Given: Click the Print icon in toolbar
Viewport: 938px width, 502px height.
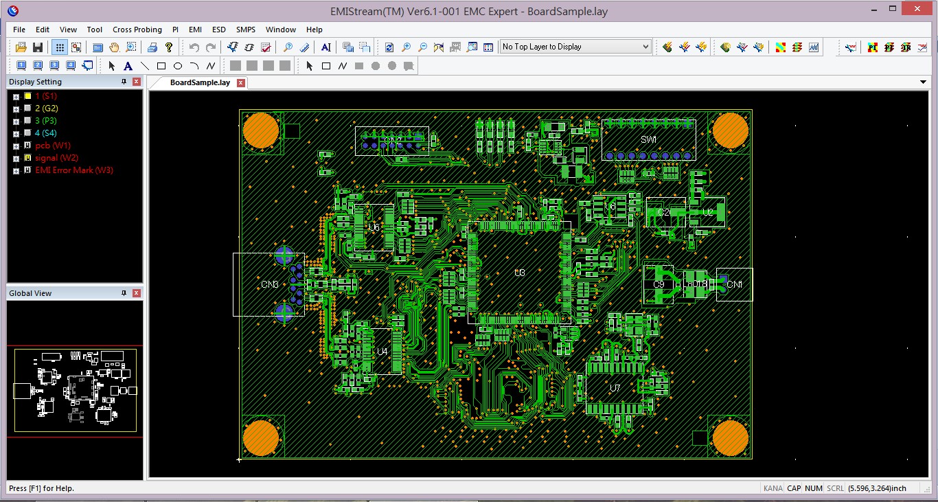Looking at the screenshot, I should [152, 47].
